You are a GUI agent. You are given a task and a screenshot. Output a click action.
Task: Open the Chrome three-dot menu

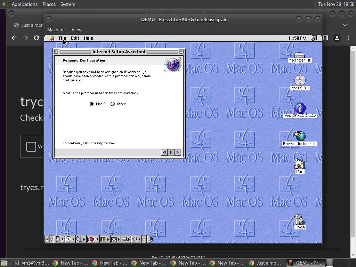point(348,38)
